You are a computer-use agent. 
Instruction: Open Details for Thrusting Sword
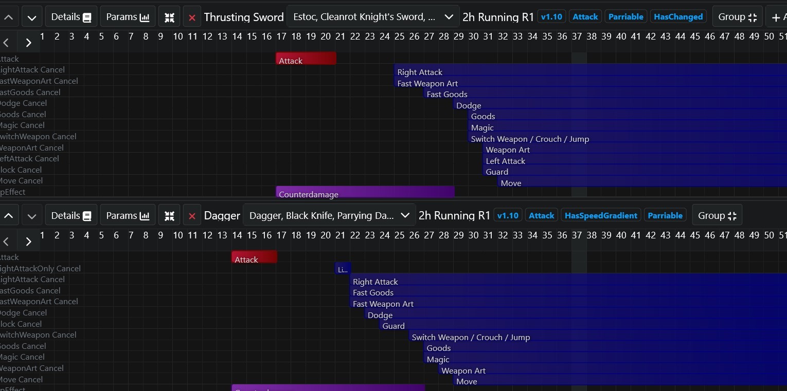click(71, 17)
